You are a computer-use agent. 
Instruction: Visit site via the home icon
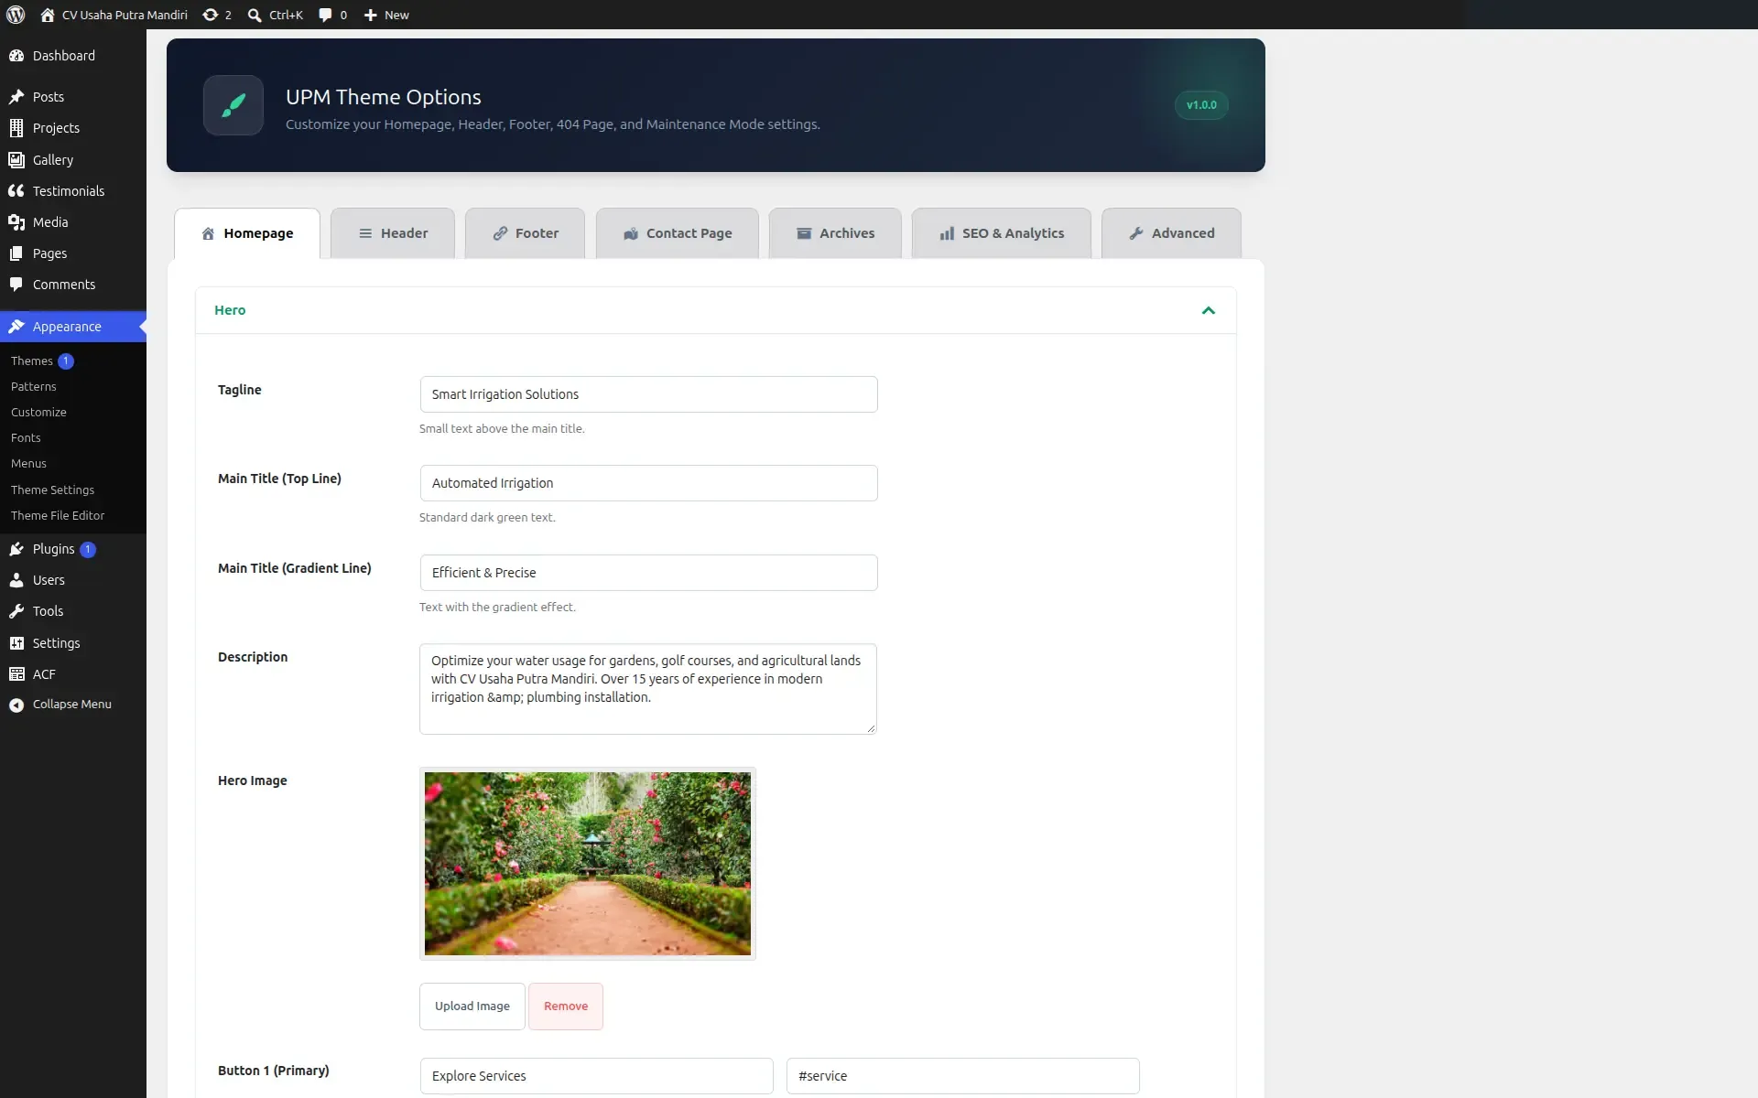pos(48,15)
